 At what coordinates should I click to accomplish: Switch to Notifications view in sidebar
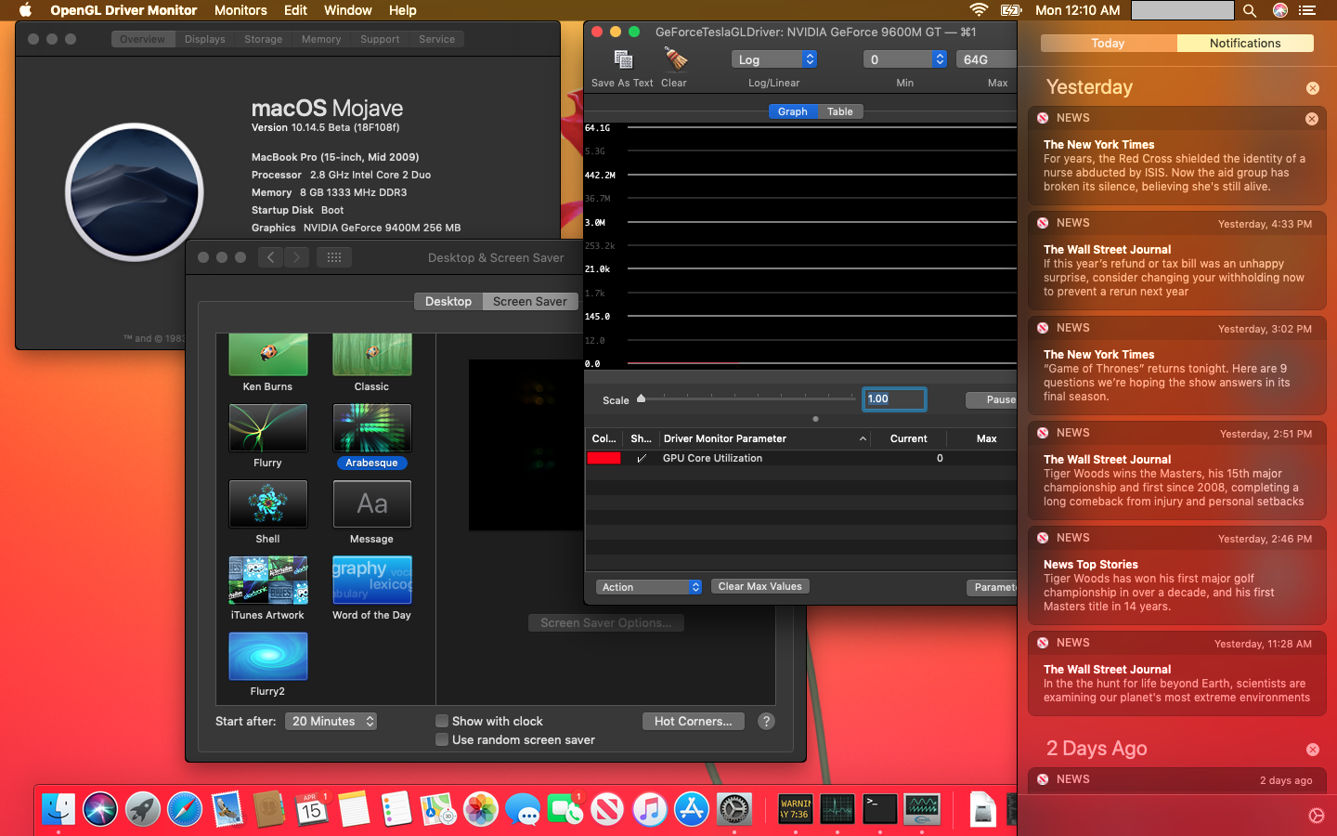tap(1245, 43)
